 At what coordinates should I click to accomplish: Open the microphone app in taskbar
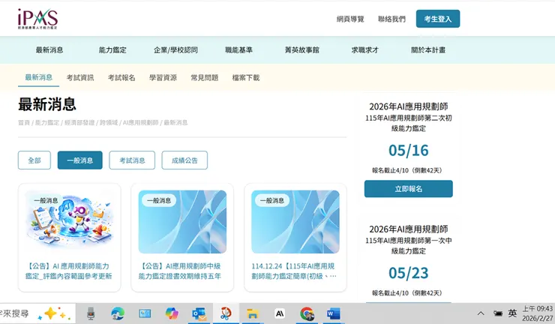point(91,313)
